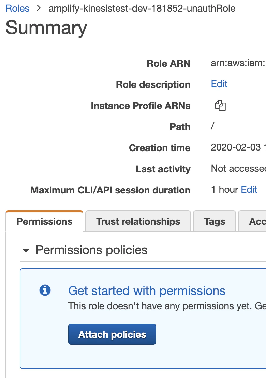Image resolution: width=266 pixels, height=378 pixels.
Task: Switch to the Trust relationships tab
Action: [138, 221]
